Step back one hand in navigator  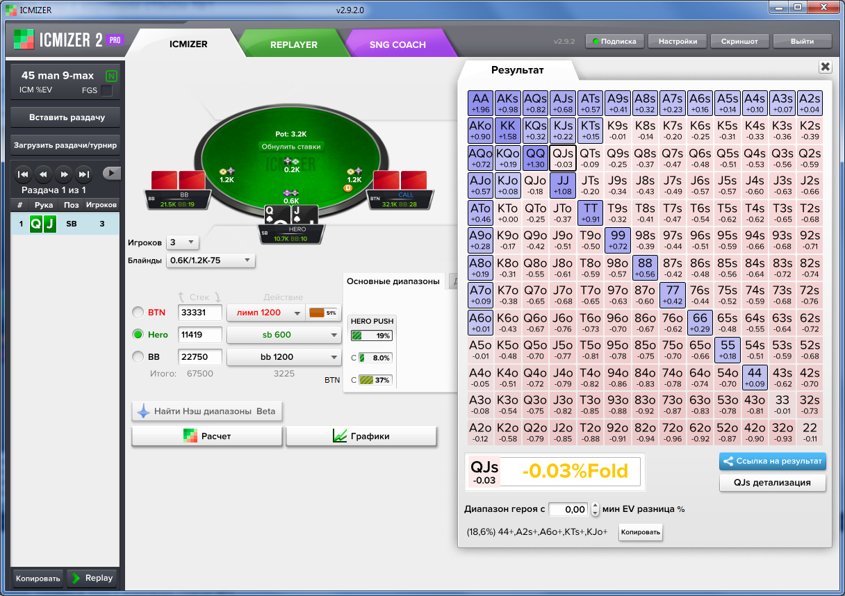coord(43,174)
